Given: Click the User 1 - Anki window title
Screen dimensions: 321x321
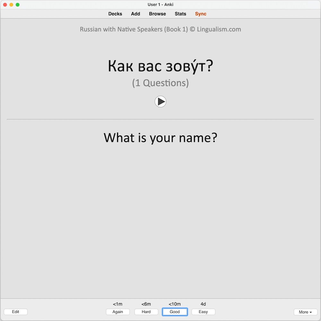Looking at the screenshot, I should point(160,4).
